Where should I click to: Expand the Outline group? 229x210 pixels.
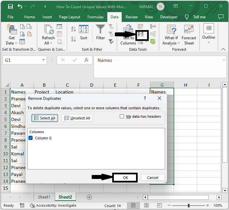[x=208, y=34]
